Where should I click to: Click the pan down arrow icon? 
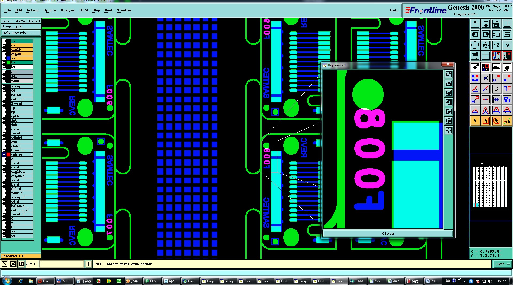(486, 24)
